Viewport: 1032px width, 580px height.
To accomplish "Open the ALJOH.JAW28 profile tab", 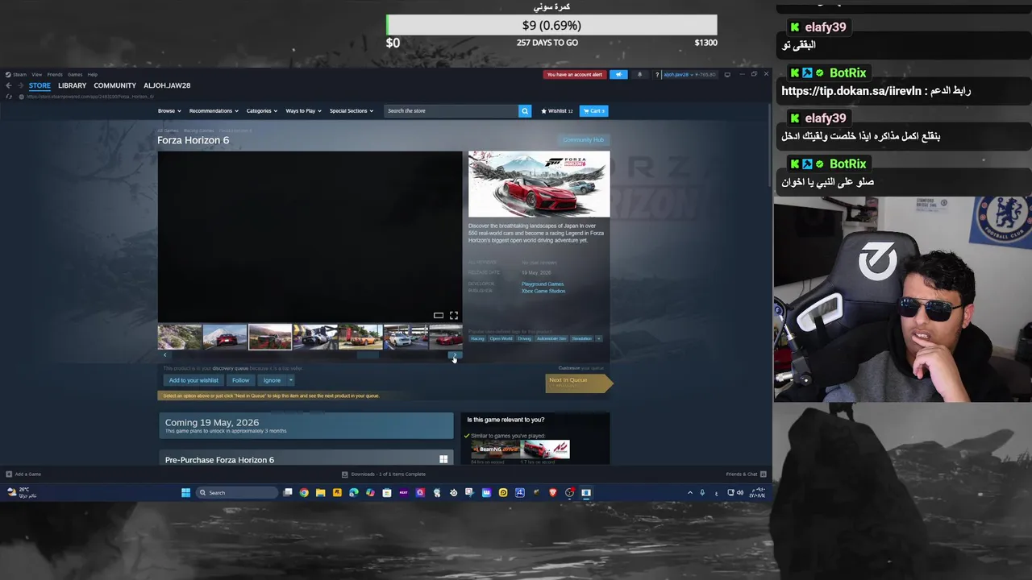I will 167,85.
